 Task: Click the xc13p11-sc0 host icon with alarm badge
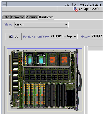point(75,9)
